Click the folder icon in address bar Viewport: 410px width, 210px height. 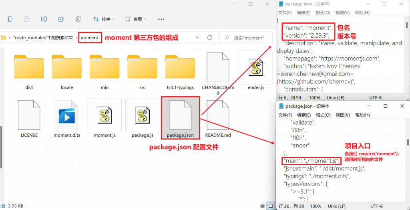click(3, 38)
